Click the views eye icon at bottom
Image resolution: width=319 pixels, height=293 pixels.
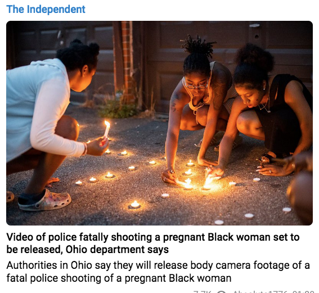[x=222, y=292]
